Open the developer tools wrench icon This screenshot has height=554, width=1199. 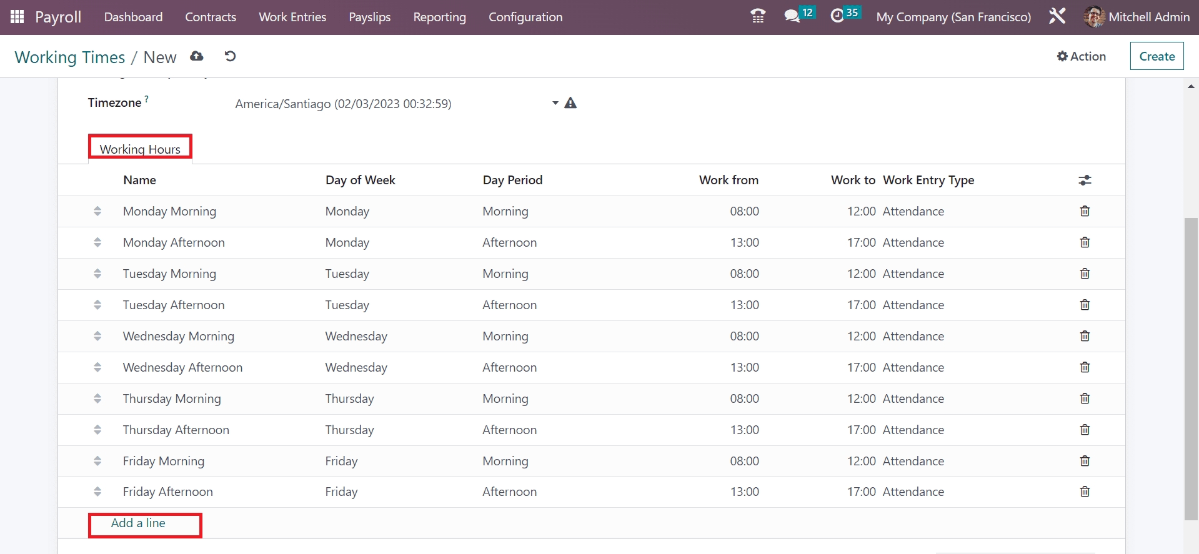pyautogui.click(x=1057, y=16)
